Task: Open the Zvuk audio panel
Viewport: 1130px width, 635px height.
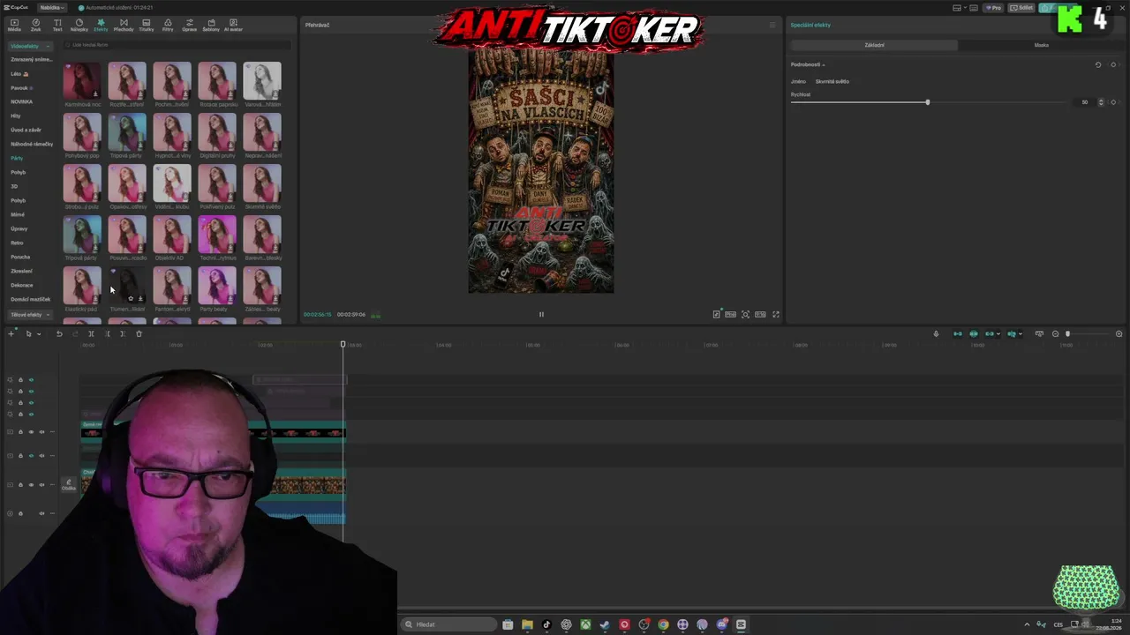Action: point(36,25)
